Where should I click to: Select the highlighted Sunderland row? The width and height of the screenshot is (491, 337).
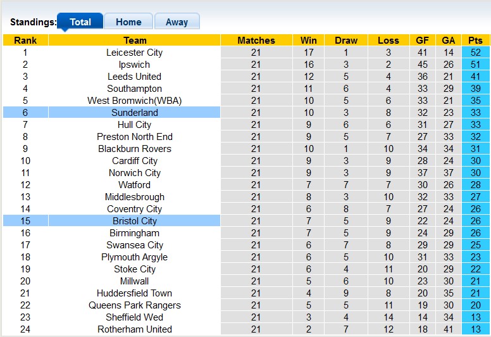134,113
